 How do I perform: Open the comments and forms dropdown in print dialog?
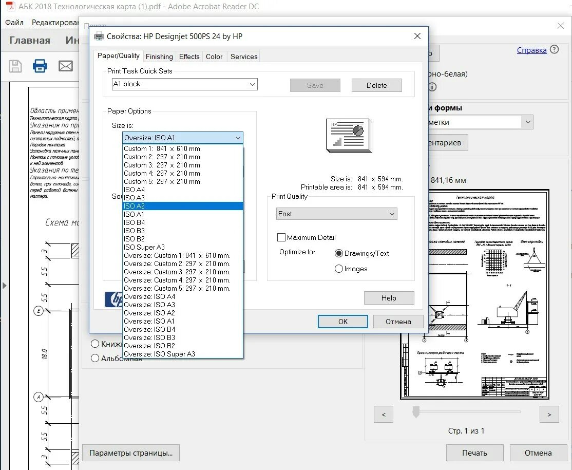tap(528, 122)
